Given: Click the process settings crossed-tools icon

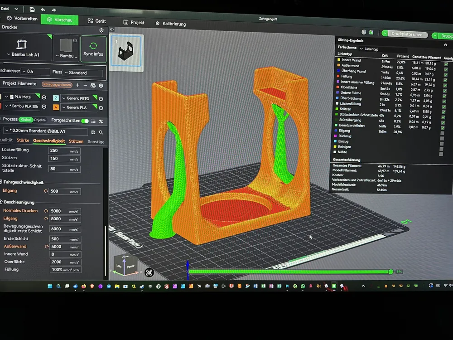Looking at the screenshot, I should (101, 121).
